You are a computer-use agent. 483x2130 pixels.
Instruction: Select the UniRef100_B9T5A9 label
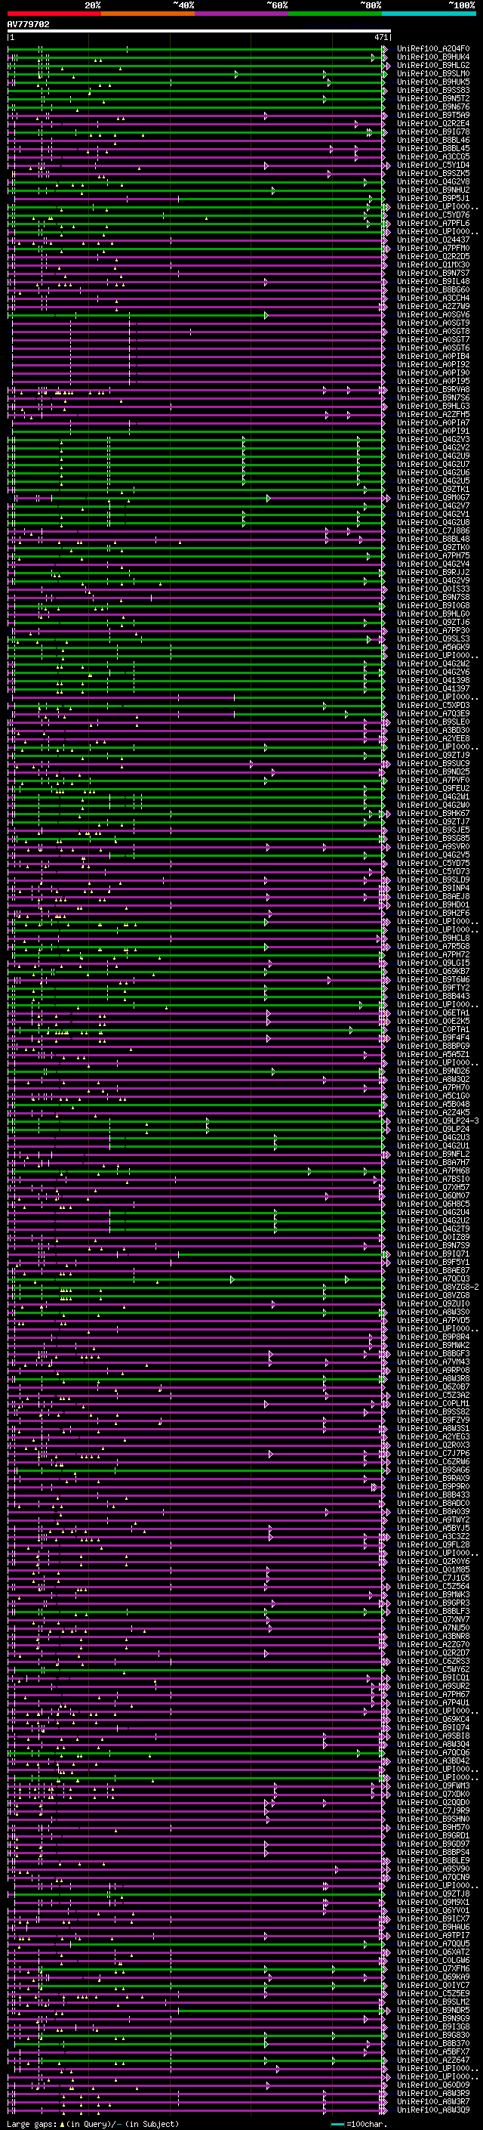(x=433, y=115)
